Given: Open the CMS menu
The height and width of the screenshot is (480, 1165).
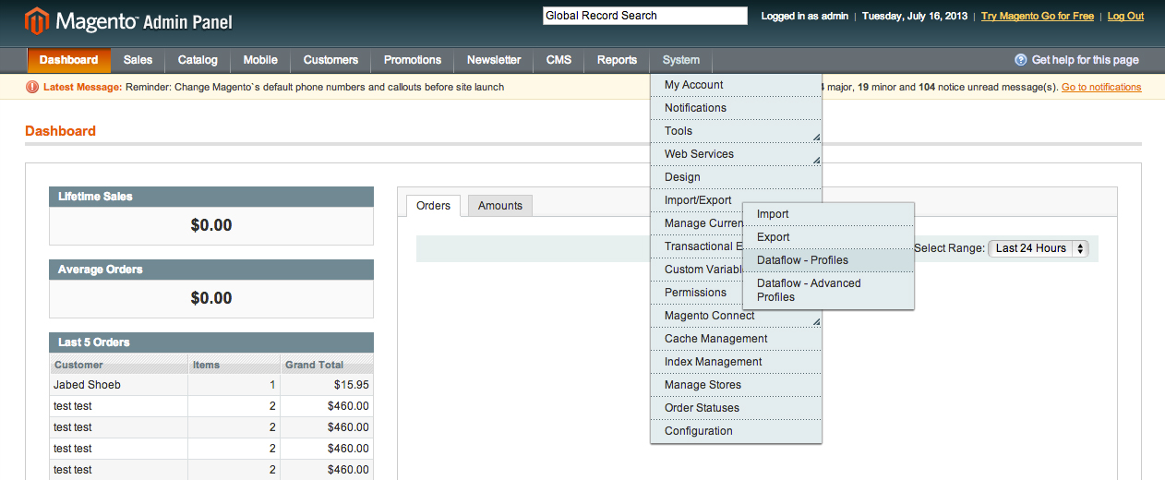Looking at the screenshot, I should click(558, 60).
